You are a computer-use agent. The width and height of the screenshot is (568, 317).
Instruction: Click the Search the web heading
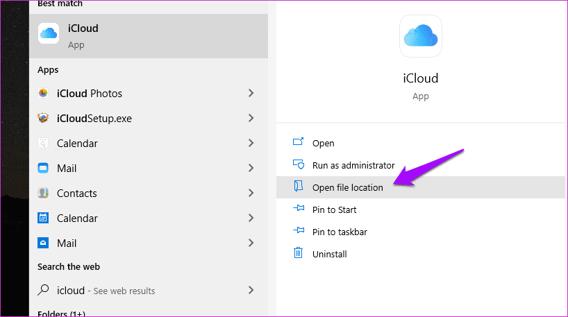click(x=69, y=266)
